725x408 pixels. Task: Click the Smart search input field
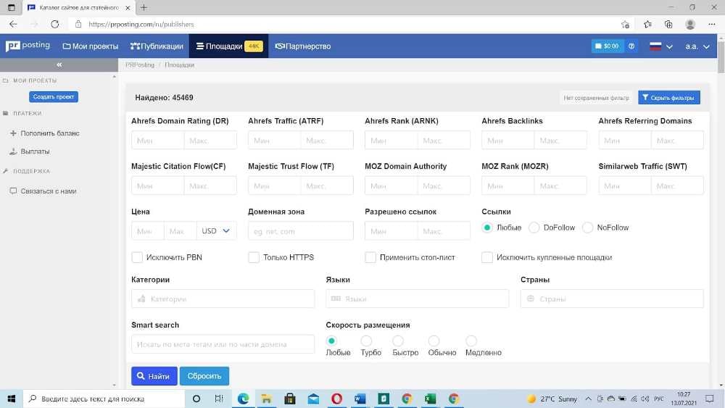click(x=223, y=344)
